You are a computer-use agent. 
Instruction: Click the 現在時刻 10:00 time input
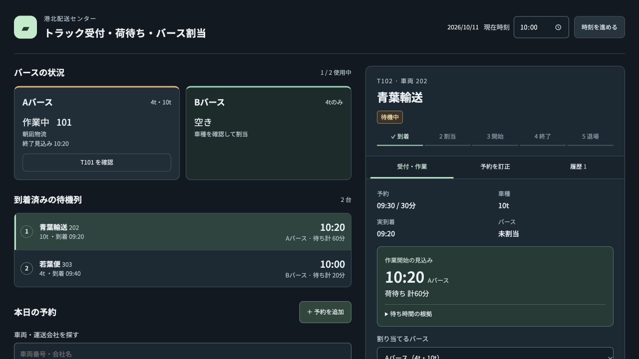(x=541, y=27)
